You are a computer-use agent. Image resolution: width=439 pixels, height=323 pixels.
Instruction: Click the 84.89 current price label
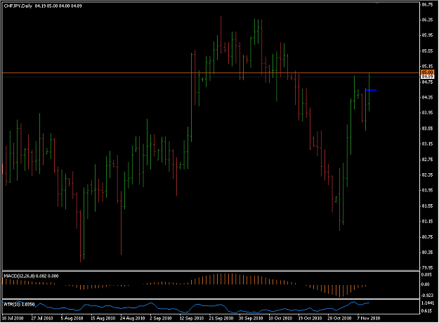coord(427,76)
